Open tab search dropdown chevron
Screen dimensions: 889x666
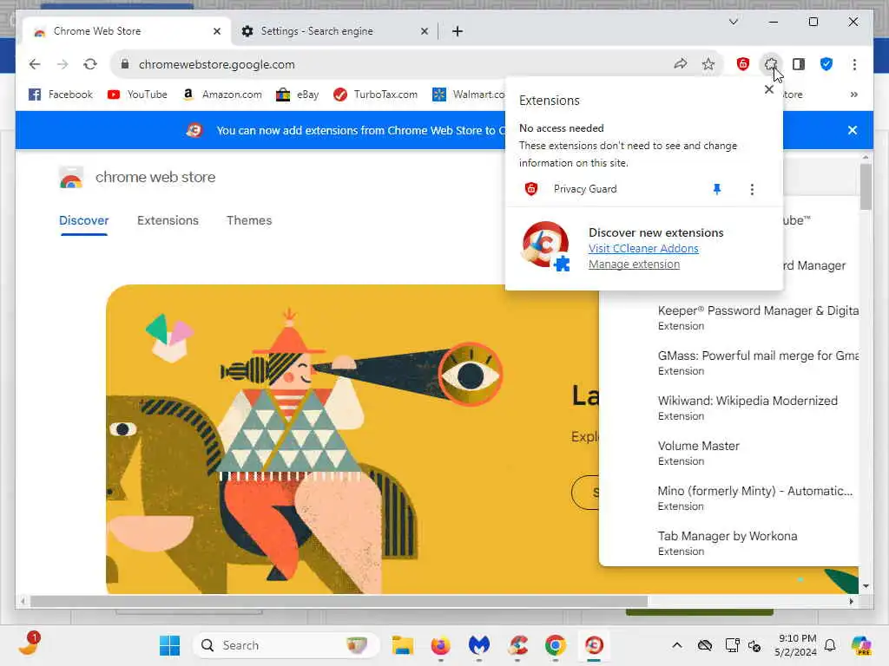click(733, 22)
